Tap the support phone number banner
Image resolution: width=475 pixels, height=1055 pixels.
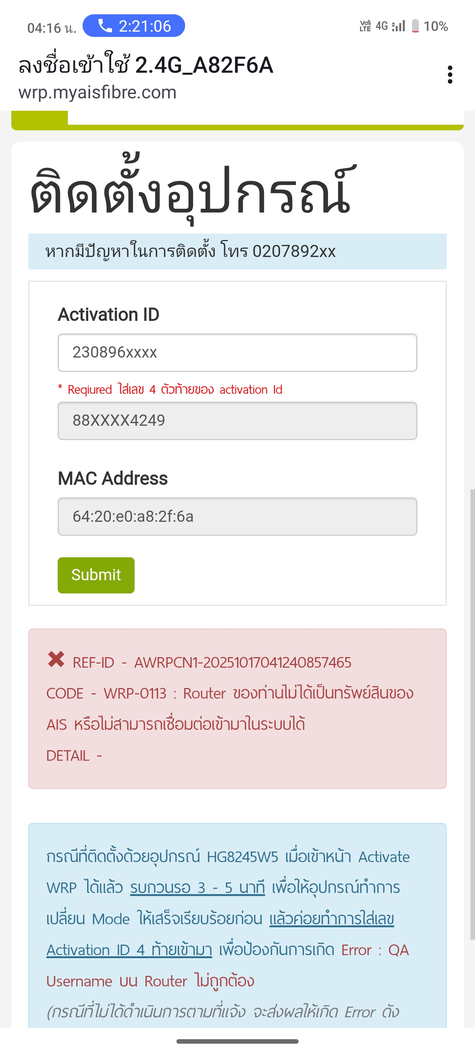237,251
